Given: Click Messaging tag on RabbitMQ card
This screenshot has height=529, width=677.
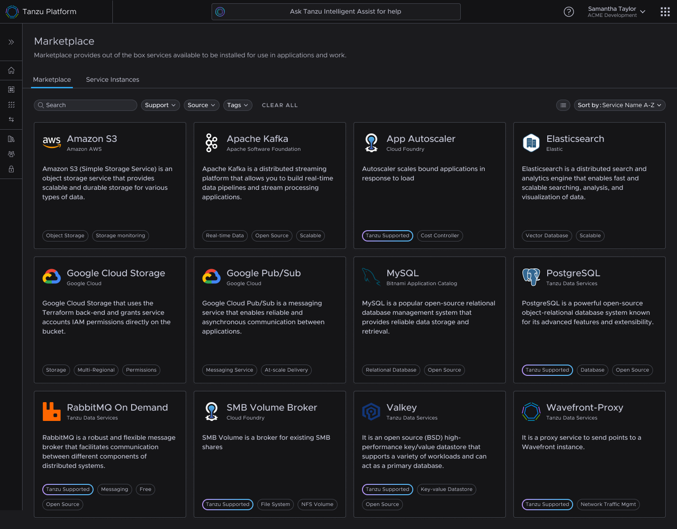Looking at the screenshot, I should [115, 490].
